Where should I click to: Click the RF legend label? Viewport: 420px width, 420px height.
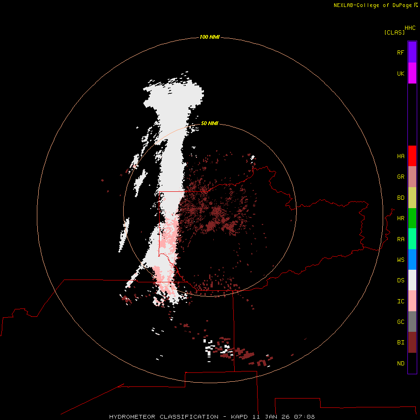tap(400, 52)
